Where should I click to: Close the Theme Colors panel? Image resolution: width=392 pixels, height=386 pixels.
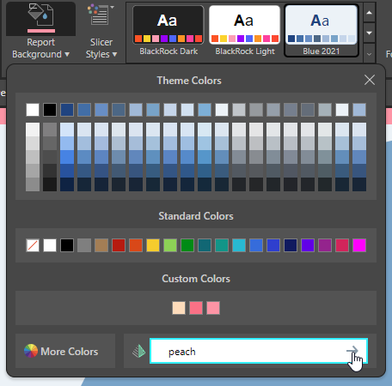click(x=370, y=80)
